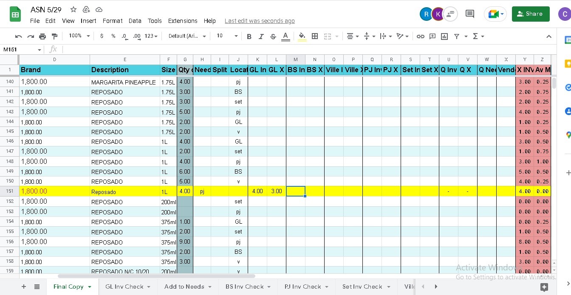The width and height of the screenshot is (571, 295).
Task: Click the Create a filter icon
Action: tap(457, 37)
